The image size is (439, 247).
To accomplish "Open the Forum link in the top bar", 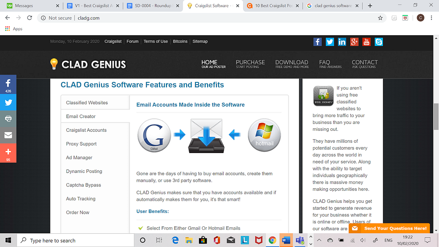I will (132, 42).
